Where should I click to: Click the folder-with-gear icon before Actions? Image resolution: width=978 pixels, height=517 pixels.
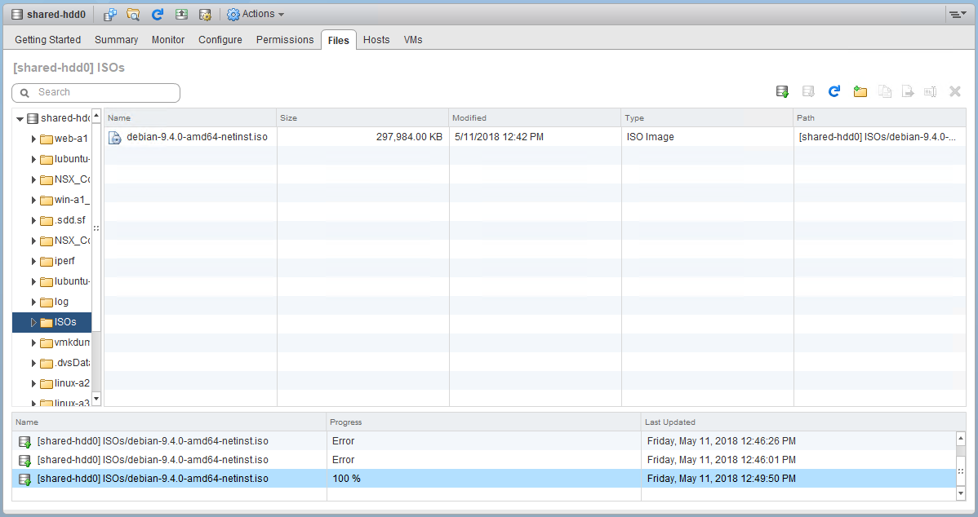pyautogui.click(x=205, y=15)
